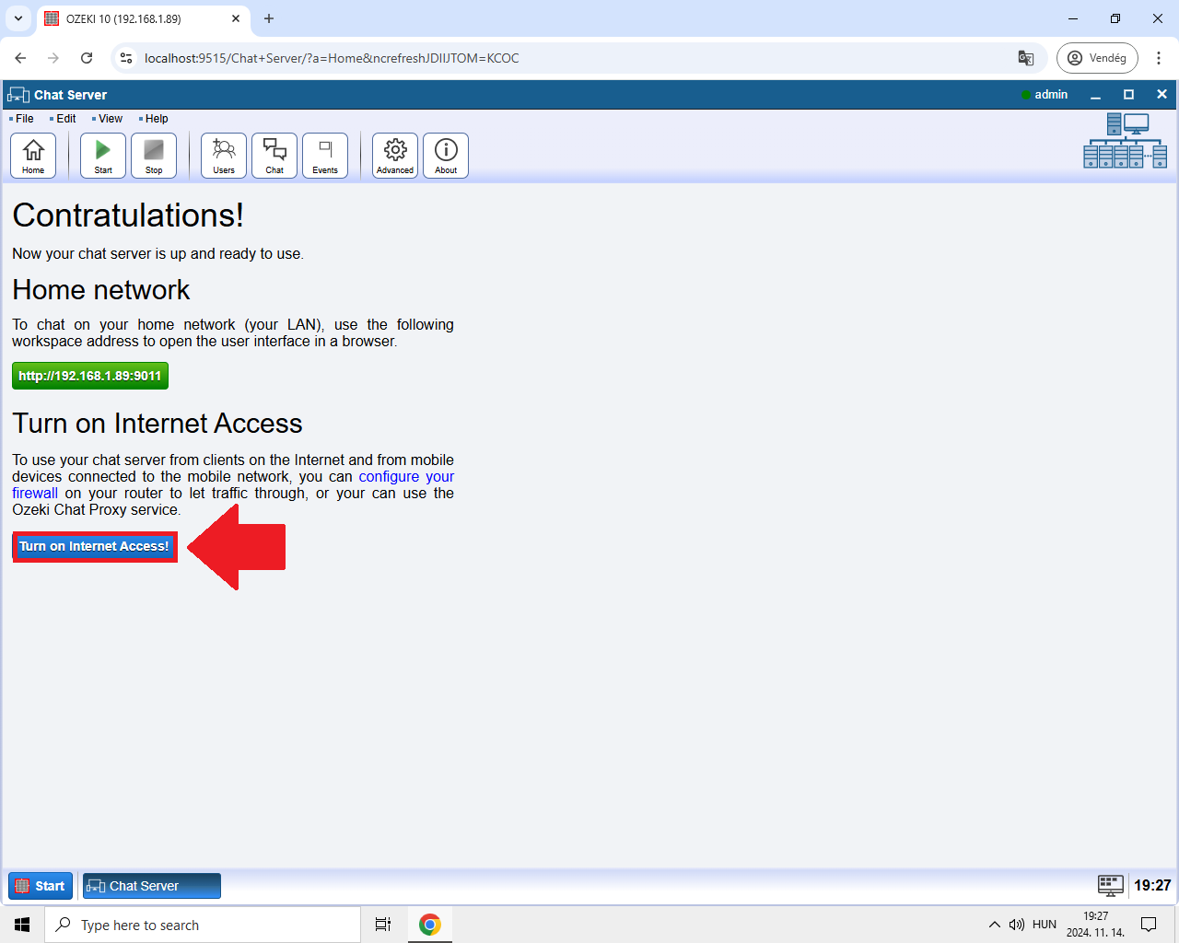Select the OZEKI 10 browser tab
This screenshot has width=1179, height=943.
(x=143, y=18)
